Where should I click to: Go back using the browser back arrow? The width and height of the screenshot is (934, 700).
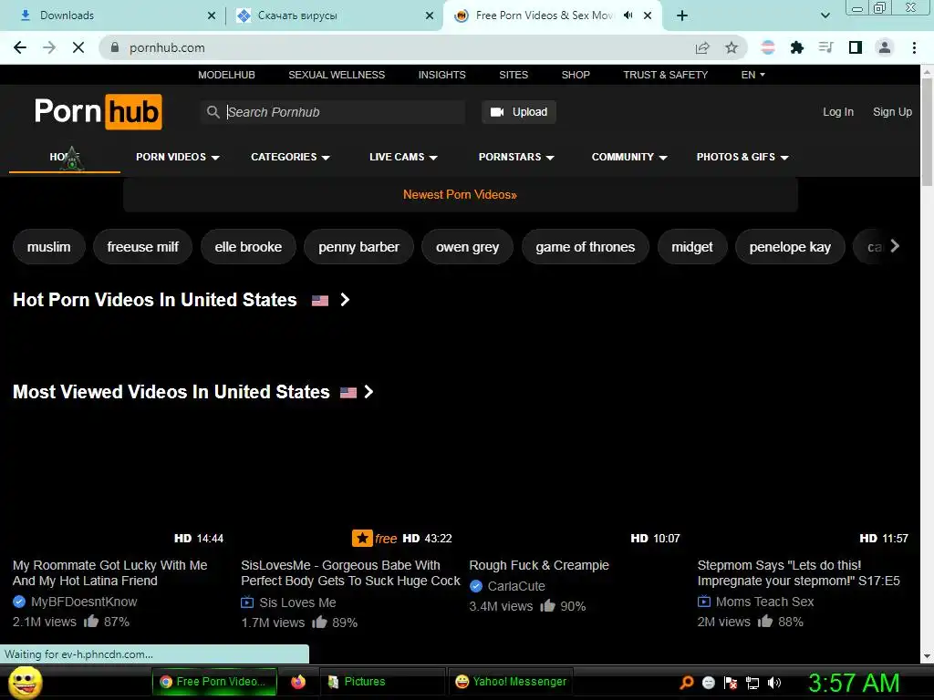click(x=20, y=47)
